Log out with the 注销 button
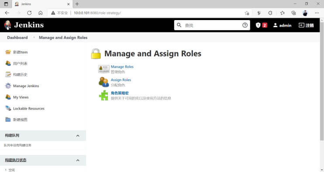The height and width of the screenshot is (172, 324). click(x=306, y=25)
